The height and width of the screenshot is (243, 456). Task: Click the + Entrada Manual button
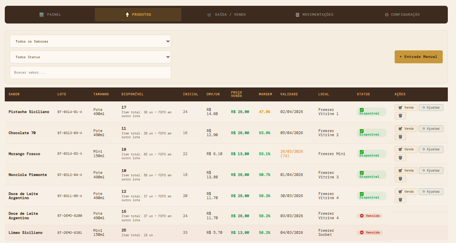point(418,57)
